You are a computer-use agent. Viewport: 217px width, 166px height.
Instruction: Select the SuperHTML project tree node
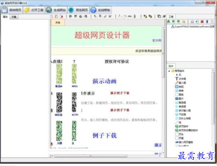(x=193, y=26)
